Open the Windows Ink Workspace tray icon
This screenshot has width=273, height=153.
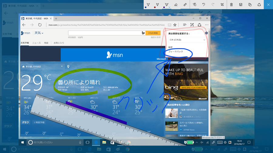[213, 142]
